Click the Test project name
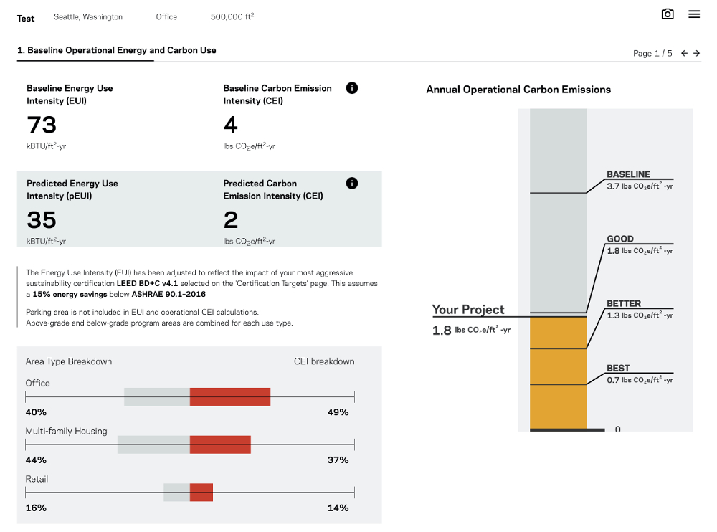This screenshot has height=532, width=717. click(26, 18)
